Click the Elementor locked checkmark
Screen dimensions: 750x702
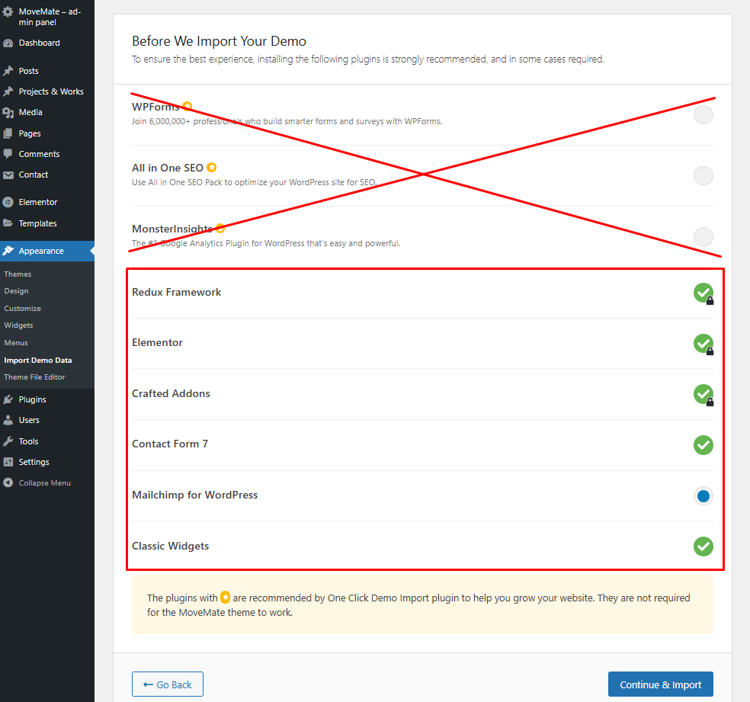[x=703, y=344]
